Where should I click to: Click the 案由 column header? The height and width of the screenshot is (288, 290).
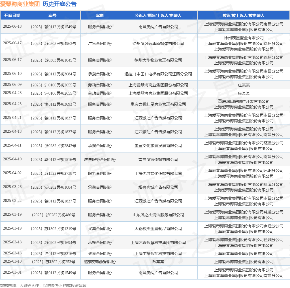[x=100, y=16]
